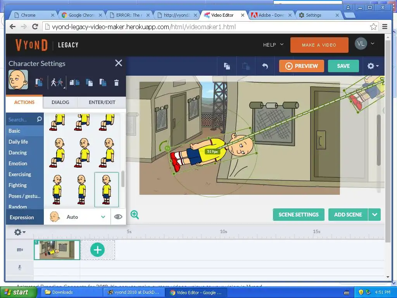Select the Dancing action category
397x298 pixels.
(25, 153)
